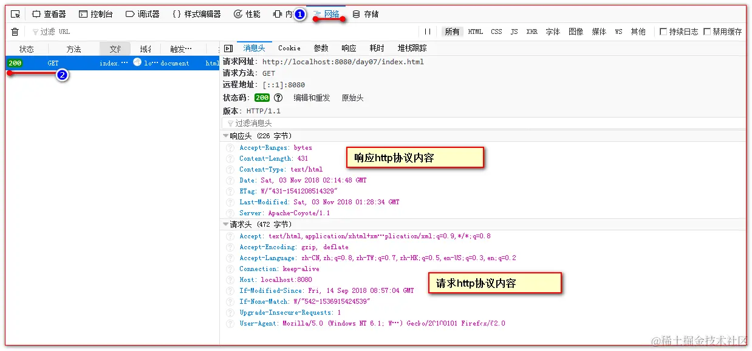
Task: Collapse the request details side pane
Action: (x=228, y=48)
